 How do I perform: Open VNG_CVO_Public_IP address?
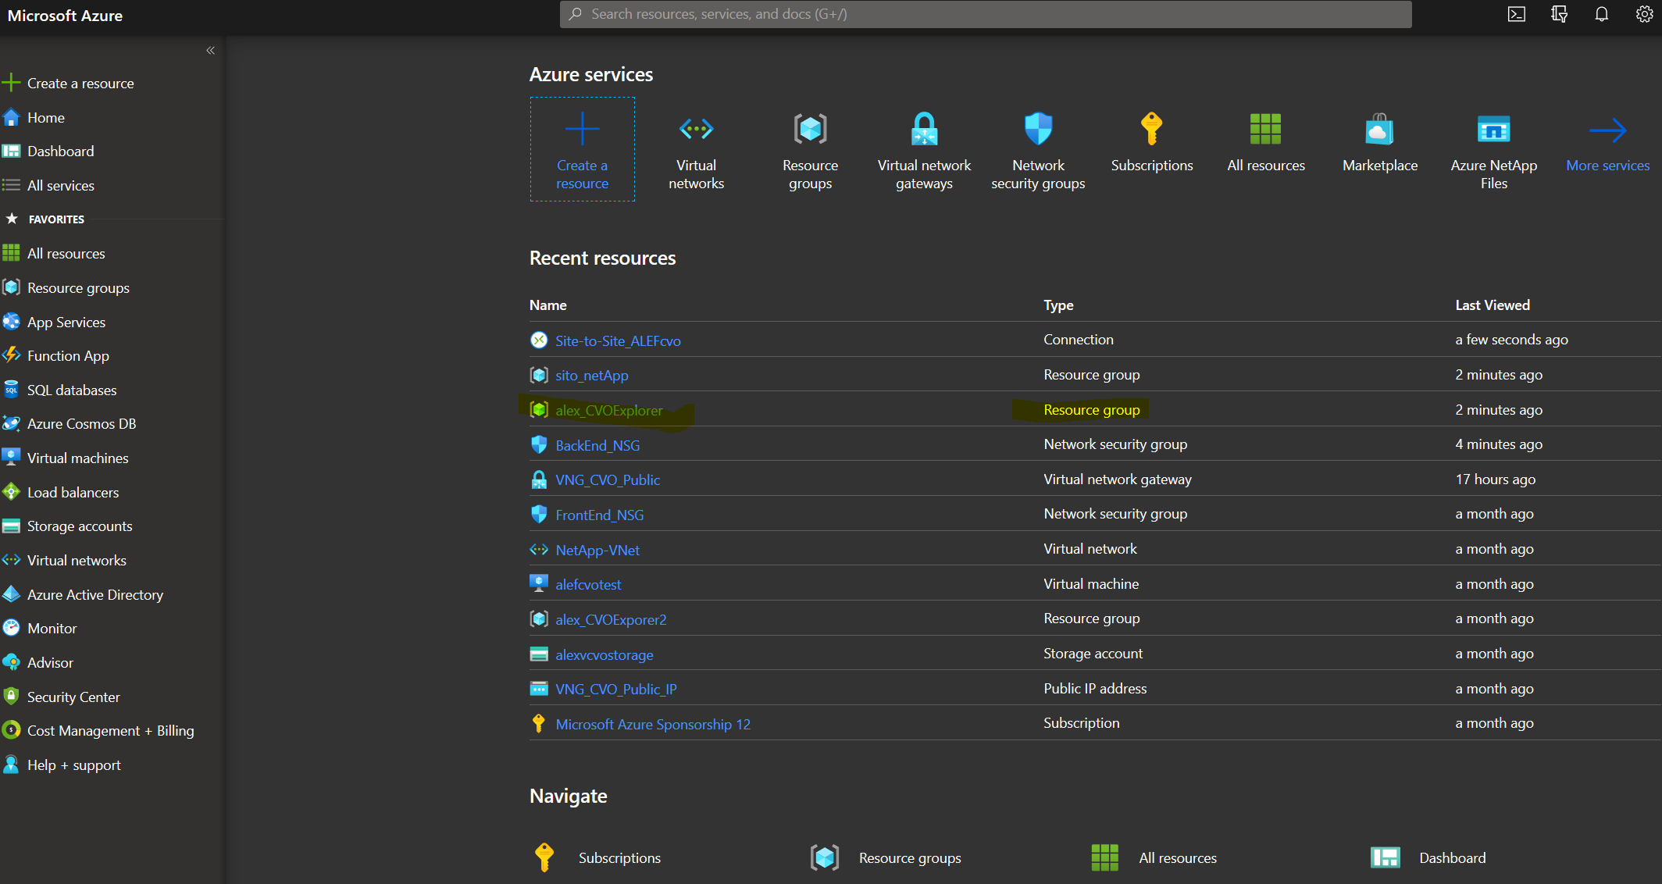click(x=615, y=690)
